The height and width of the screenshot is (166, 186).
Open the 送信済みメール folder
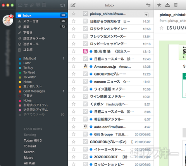41,38
